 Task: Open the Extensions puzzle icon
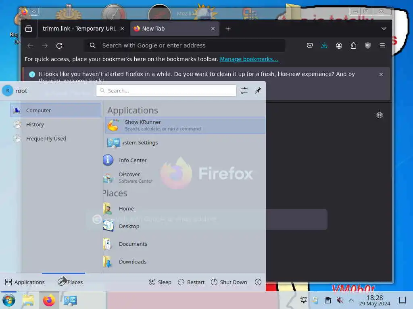tap(353, 46)
